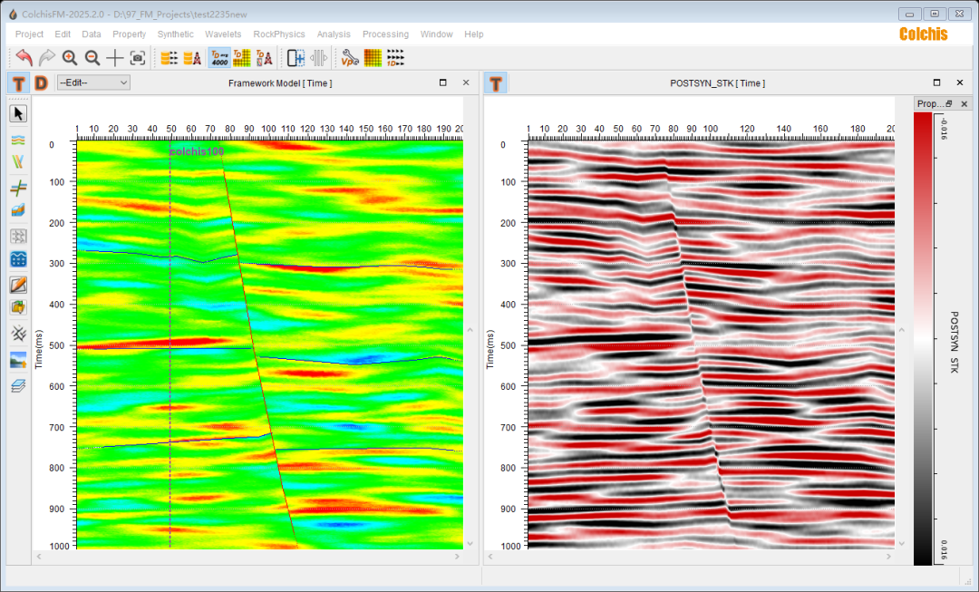Maximize the Framework Model panel
This screenshot has width=979, height=592.
442,82
